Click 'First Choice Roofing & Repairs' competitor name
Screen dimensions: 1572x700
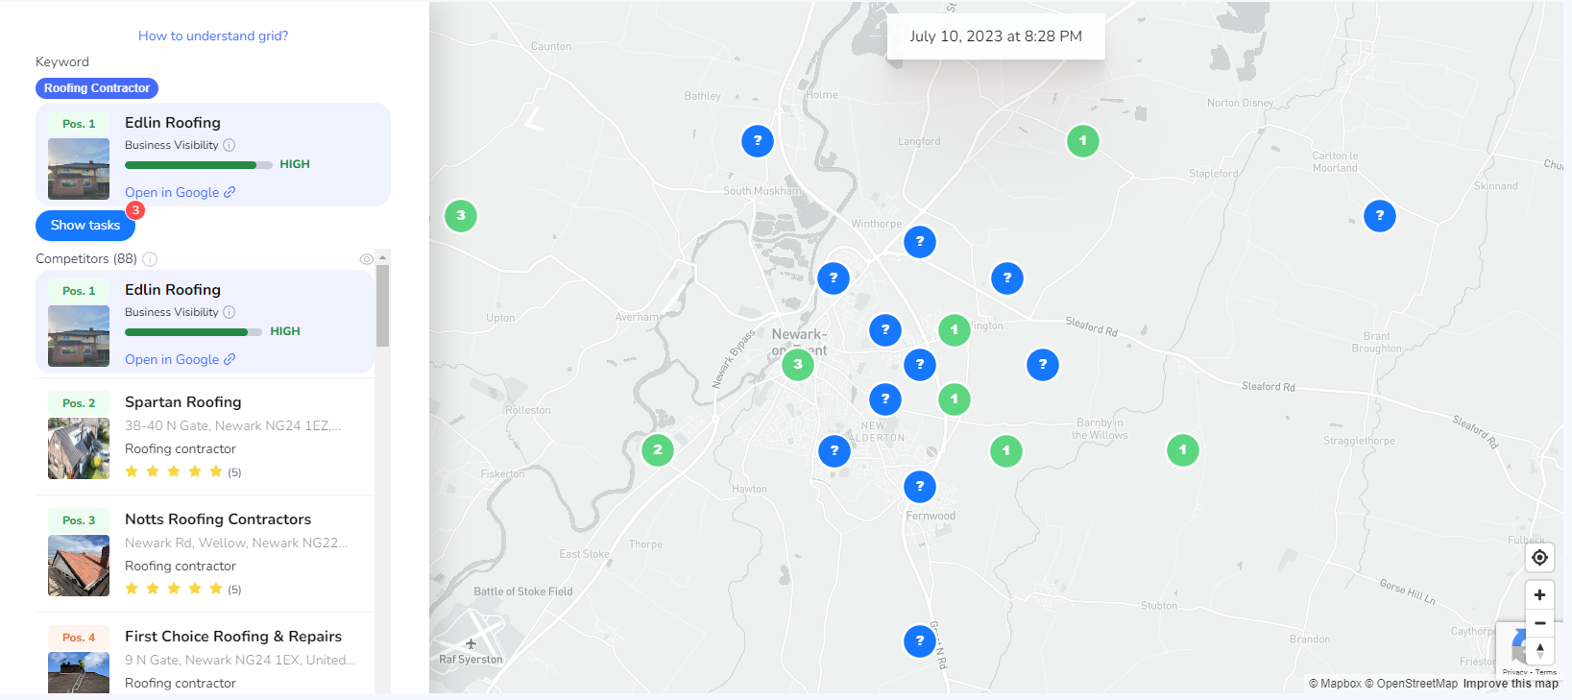point(233,637)
